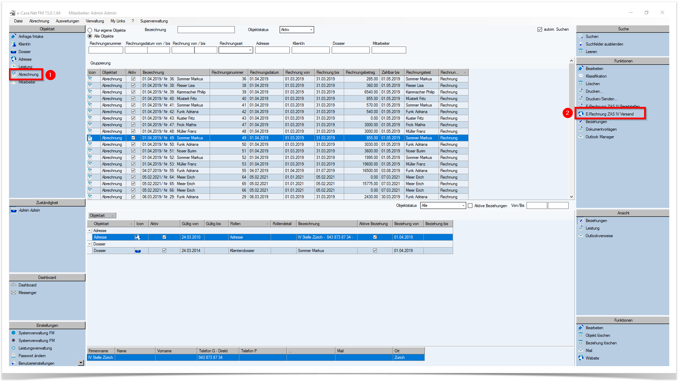Open the Superverwaltung menu
The width and height of the screenshot is (681, 383).
[154, 21]
